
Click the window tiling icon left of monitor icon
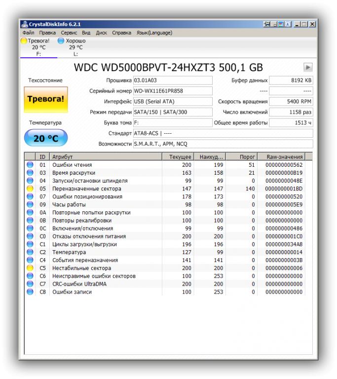tap(275, 24)
